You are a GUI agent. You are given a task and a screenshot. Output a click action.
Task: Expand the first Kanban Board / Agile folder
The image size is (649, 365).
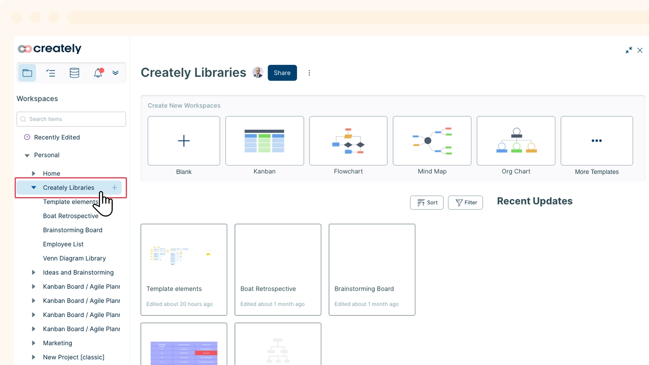click(34, 287)
